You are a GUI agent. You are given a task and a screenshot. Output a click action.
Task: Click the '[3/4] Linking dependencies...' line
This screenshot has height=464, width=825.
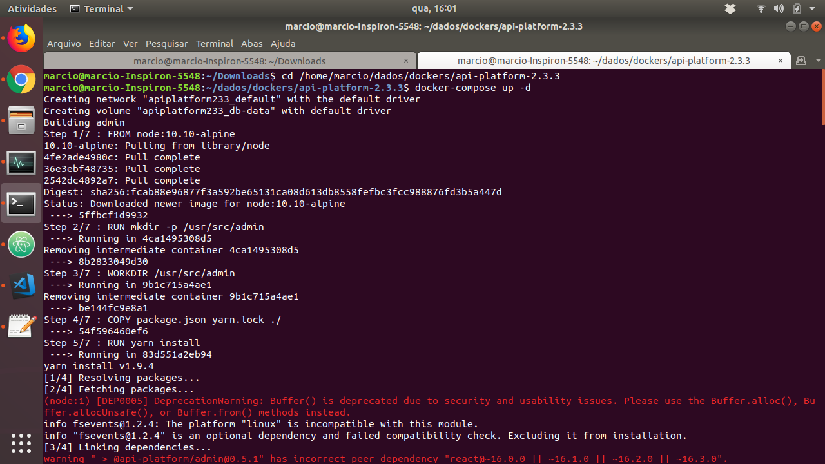click(x=128, y=447)
